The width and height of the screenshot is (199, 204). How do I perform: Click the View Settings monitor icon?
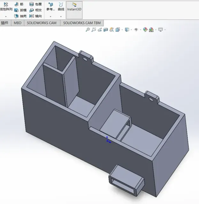161,30
